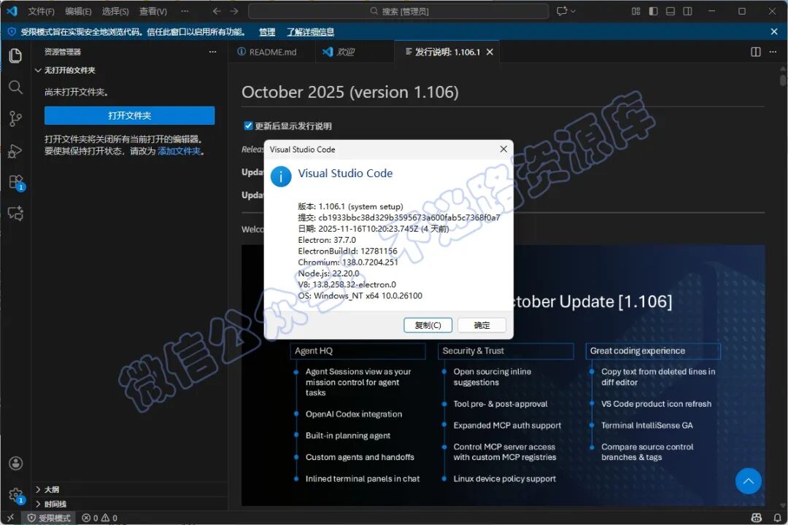Split the editor to the right
Screen dimensions: 788x525
click(755, 52)
